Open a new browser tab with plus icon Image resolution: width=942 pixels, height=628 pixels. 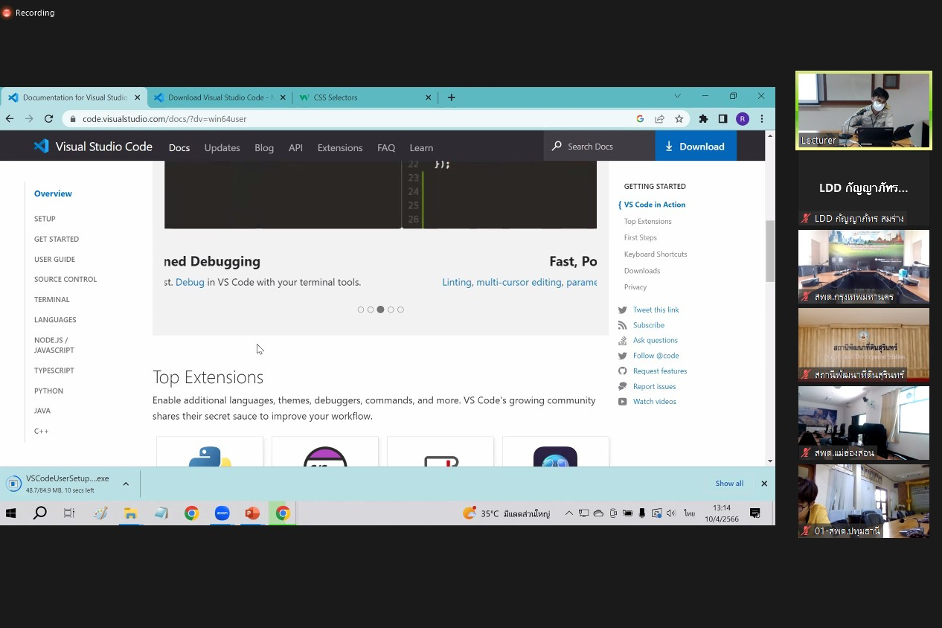pos(451,97)
